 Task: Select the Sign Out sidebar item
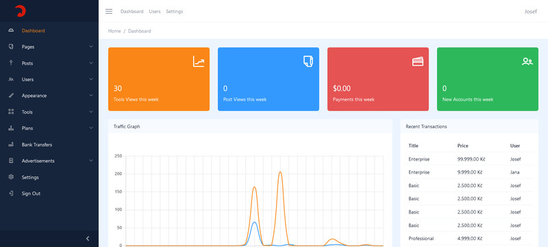pos(49,193)
